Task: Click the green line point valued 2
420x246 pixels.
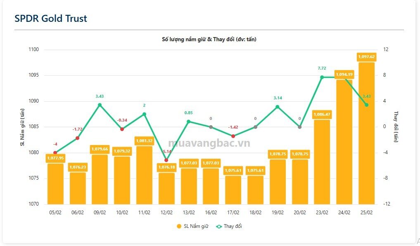Action: pyautogui.click(x=145, y=114)
